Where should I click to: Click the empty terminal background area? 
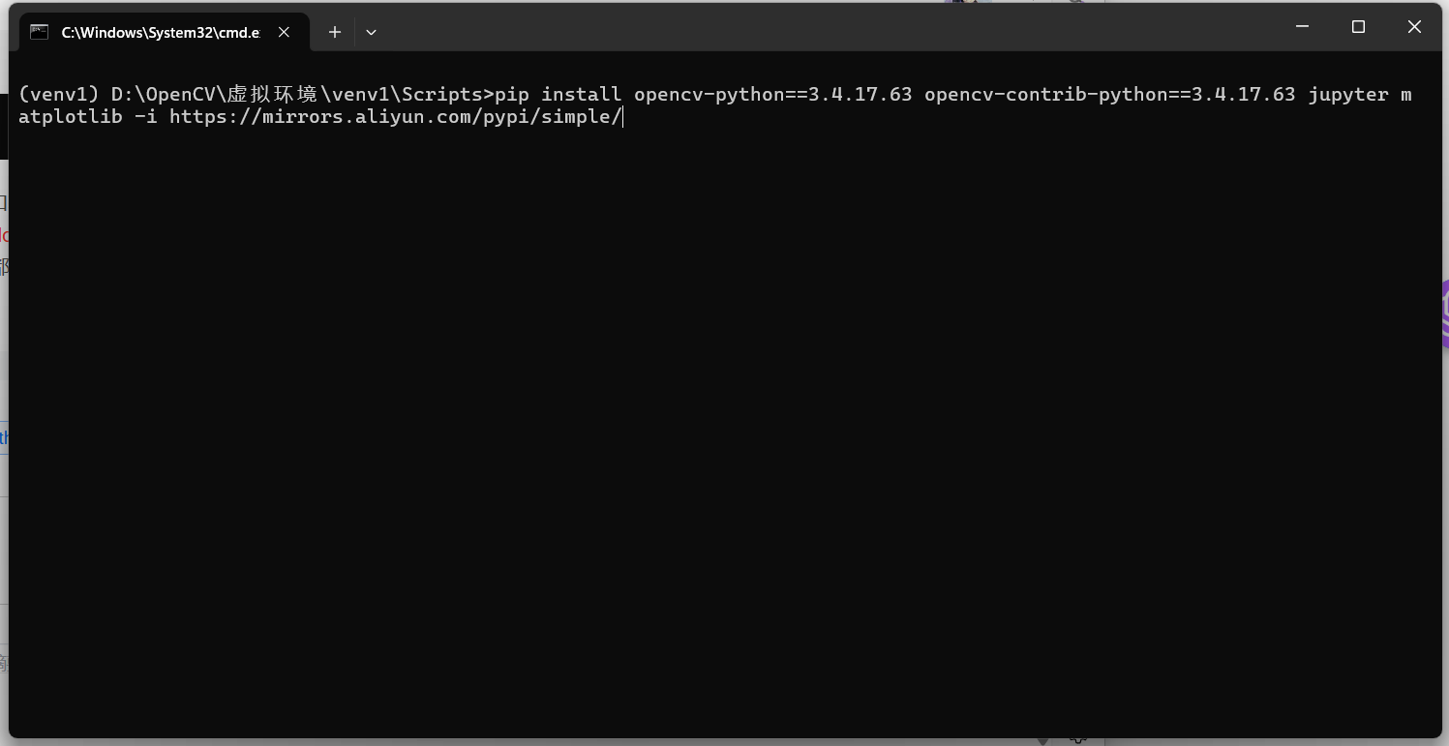[678, 435]
